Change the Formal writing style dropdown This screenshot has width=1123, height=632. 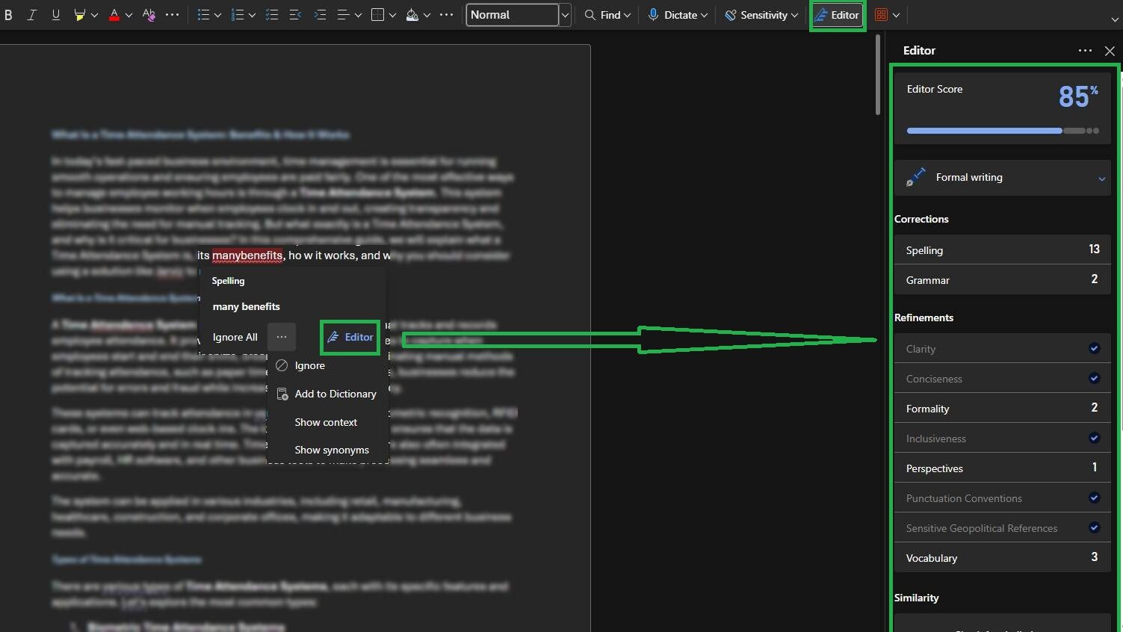coord(1002,178)
